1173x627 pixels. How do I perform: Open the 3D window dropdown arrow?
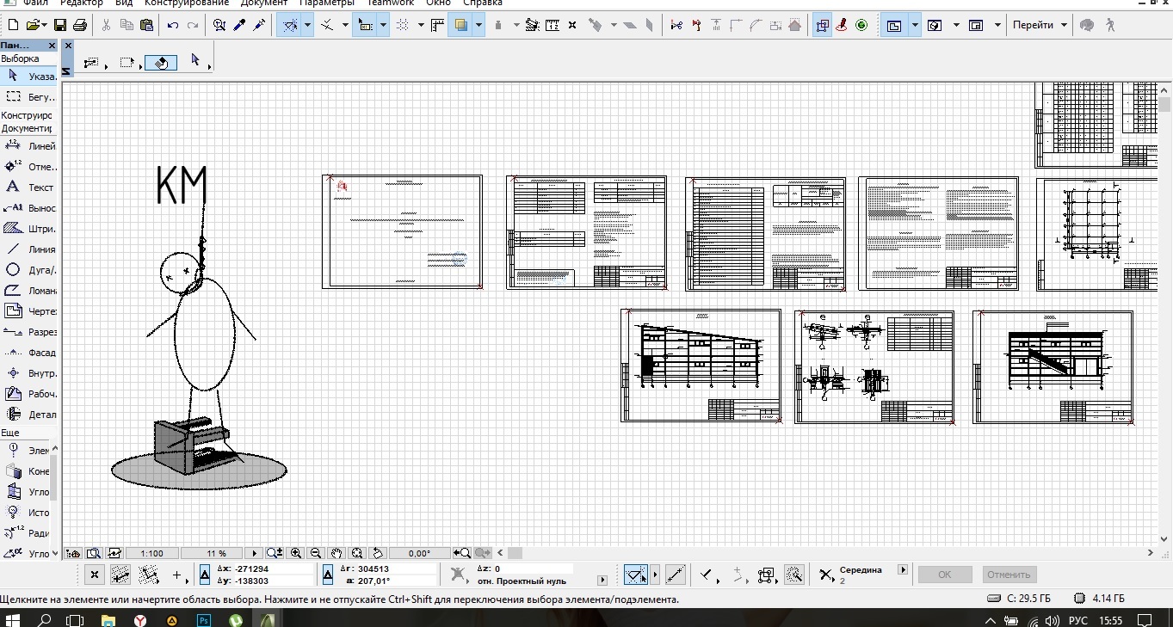[956, 26]
